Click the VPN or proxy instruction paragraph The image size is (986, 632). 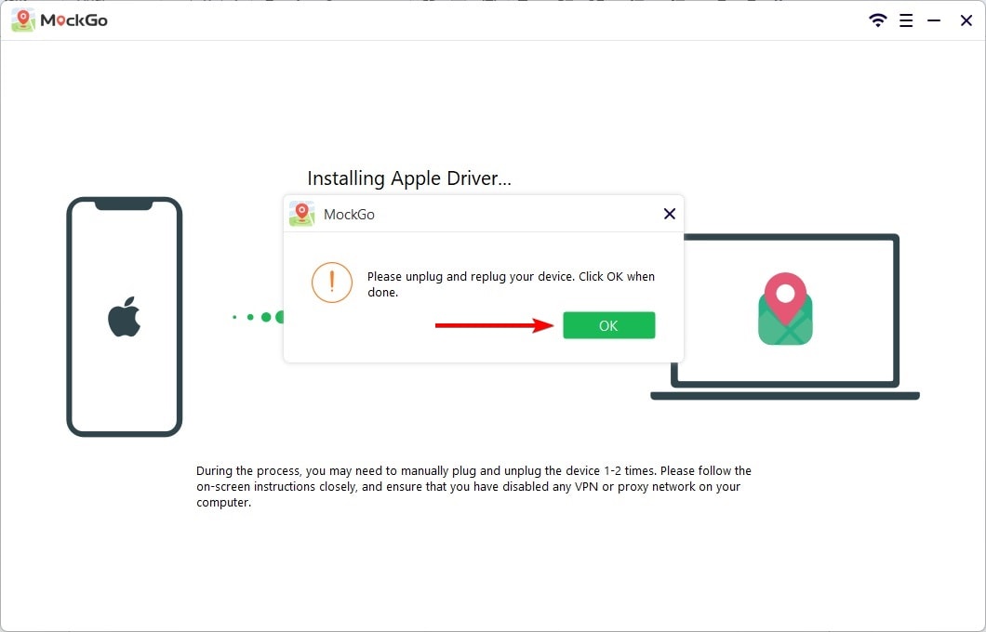click(x=473, y=487)
